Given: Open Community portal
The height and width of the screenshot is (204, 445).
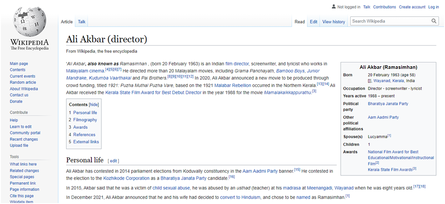Looking at the screenshot, I should (x=25, y=133).
